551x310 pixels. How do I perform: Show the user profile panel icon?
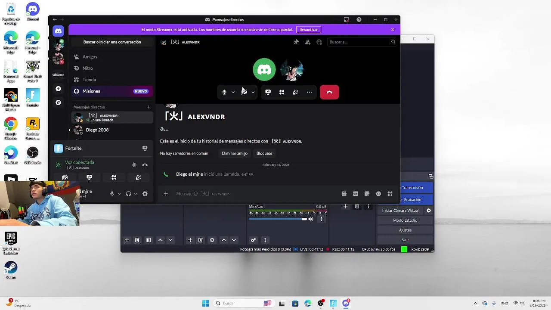coord(319,42)
